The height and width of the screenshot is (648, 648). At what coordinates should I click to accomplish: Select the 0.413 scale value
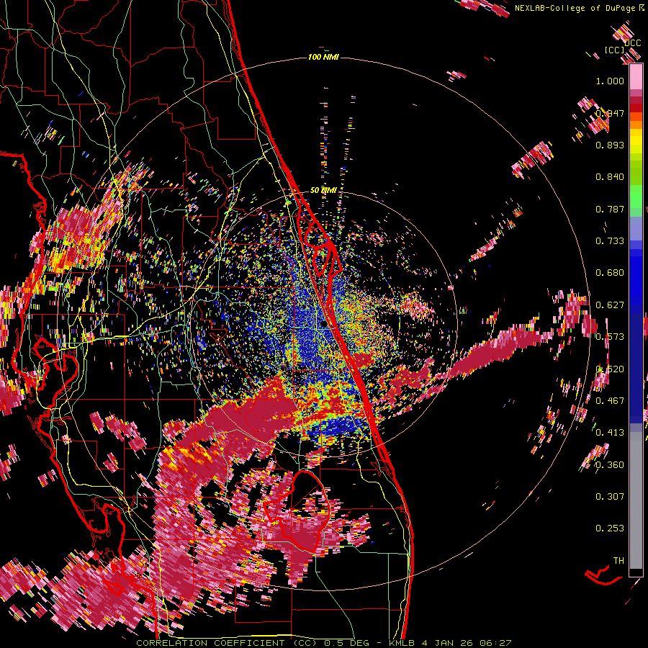tap(610, 433)
